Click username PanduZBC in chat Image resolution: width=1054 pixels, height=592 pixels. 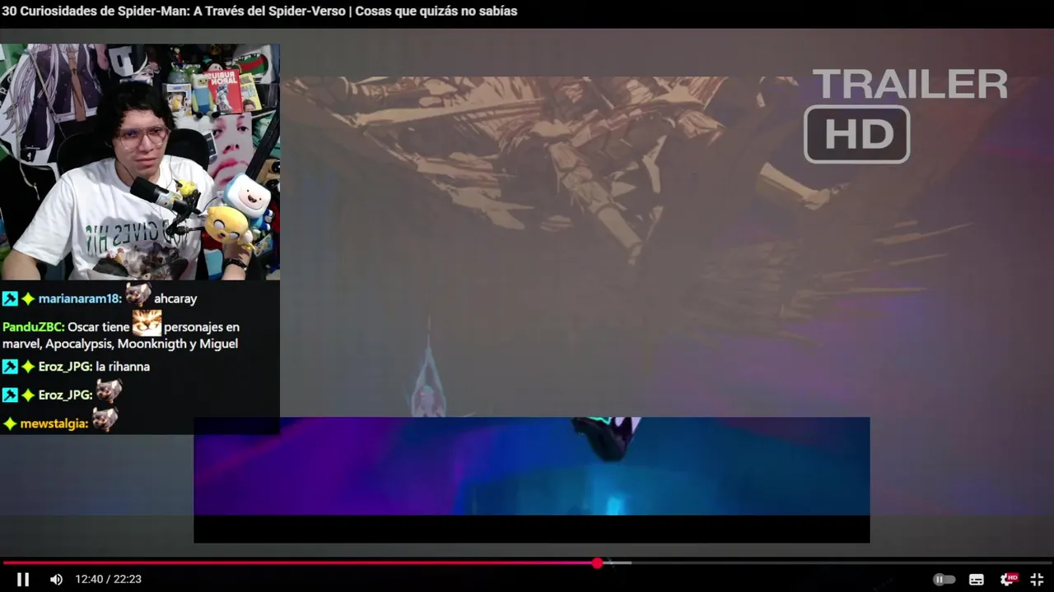33,326
